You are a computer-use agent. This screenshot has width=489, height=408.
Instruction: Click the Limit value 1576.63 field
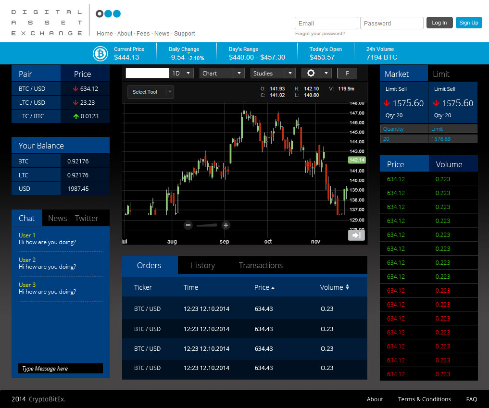[x=453, y=139]
